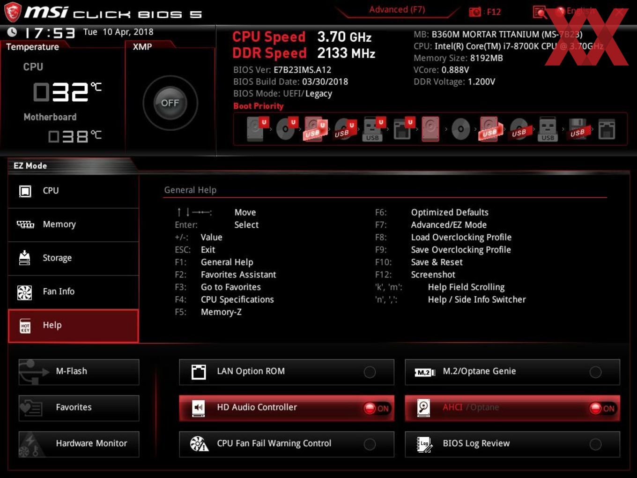Open the Storage section in EZ Mode
The width and height of the screenshot is (637, 478).
pos(74,258)
